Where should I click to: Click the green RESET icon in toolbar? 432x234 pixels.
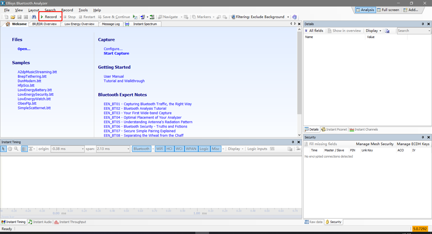152,17
